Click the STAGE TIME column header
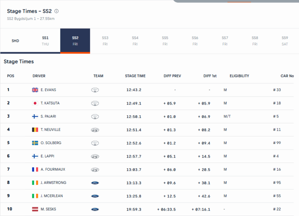 click(x=135, y=76)
